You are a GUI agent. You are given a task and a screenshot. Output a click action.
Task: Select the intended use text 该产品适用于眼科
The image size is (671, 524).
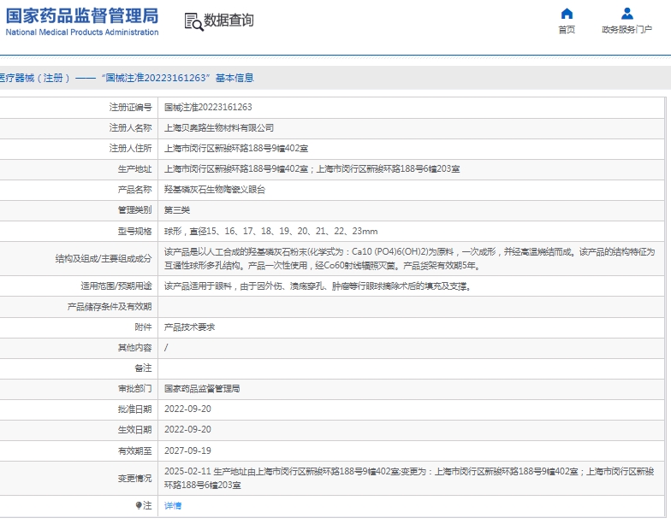point(318,286)
